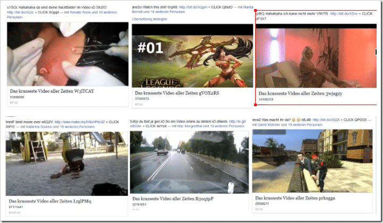383x223 pixels.
Task: Click title 'Das krasseste Video aller Zeiten LrglPMq'
Action: click(x=50, y=201)
